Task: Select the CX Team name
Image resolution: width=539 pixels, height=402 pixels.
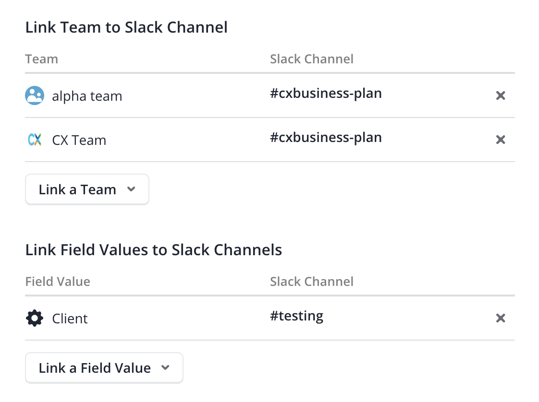Action: (79, 141)
